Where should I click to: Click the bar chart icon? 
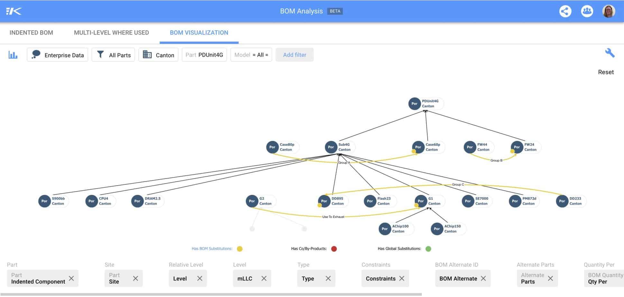[x=13, y=55]
